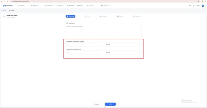Switch to the AIFlow sub-tab
207x108 pixels.
click(x=4, y=10)
